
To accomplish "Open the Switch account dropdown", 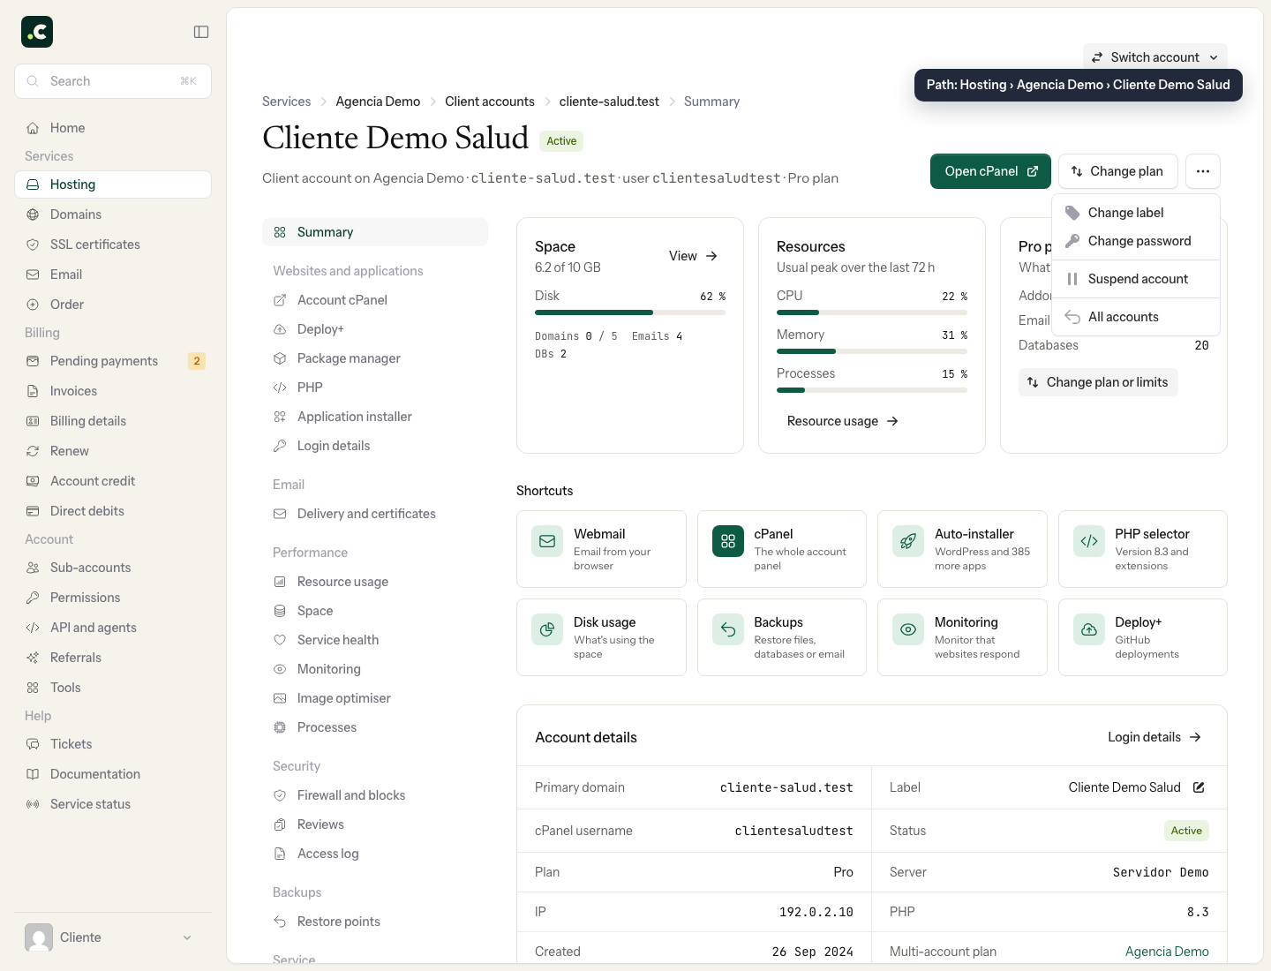I will [x=1154, y=57].
